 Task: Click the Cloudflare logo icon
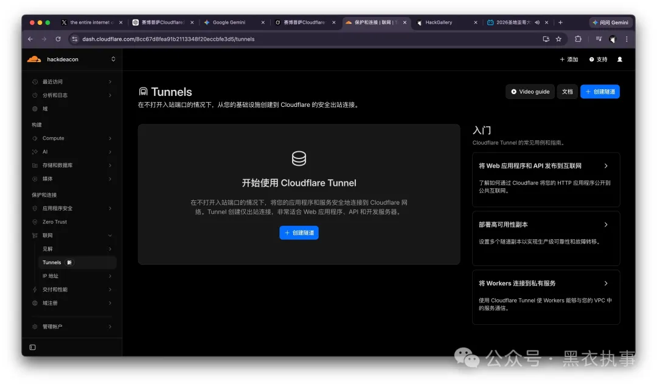coord(34,59)
